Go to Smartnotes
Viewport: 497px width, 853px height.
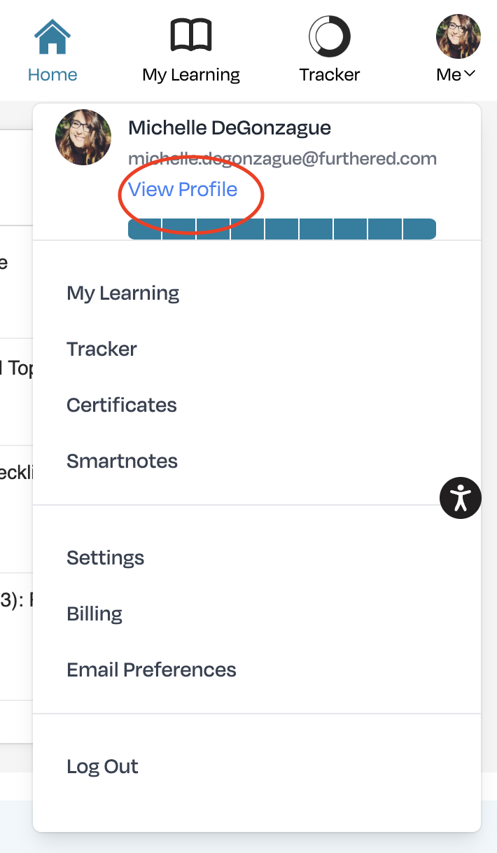coord(122,461)
